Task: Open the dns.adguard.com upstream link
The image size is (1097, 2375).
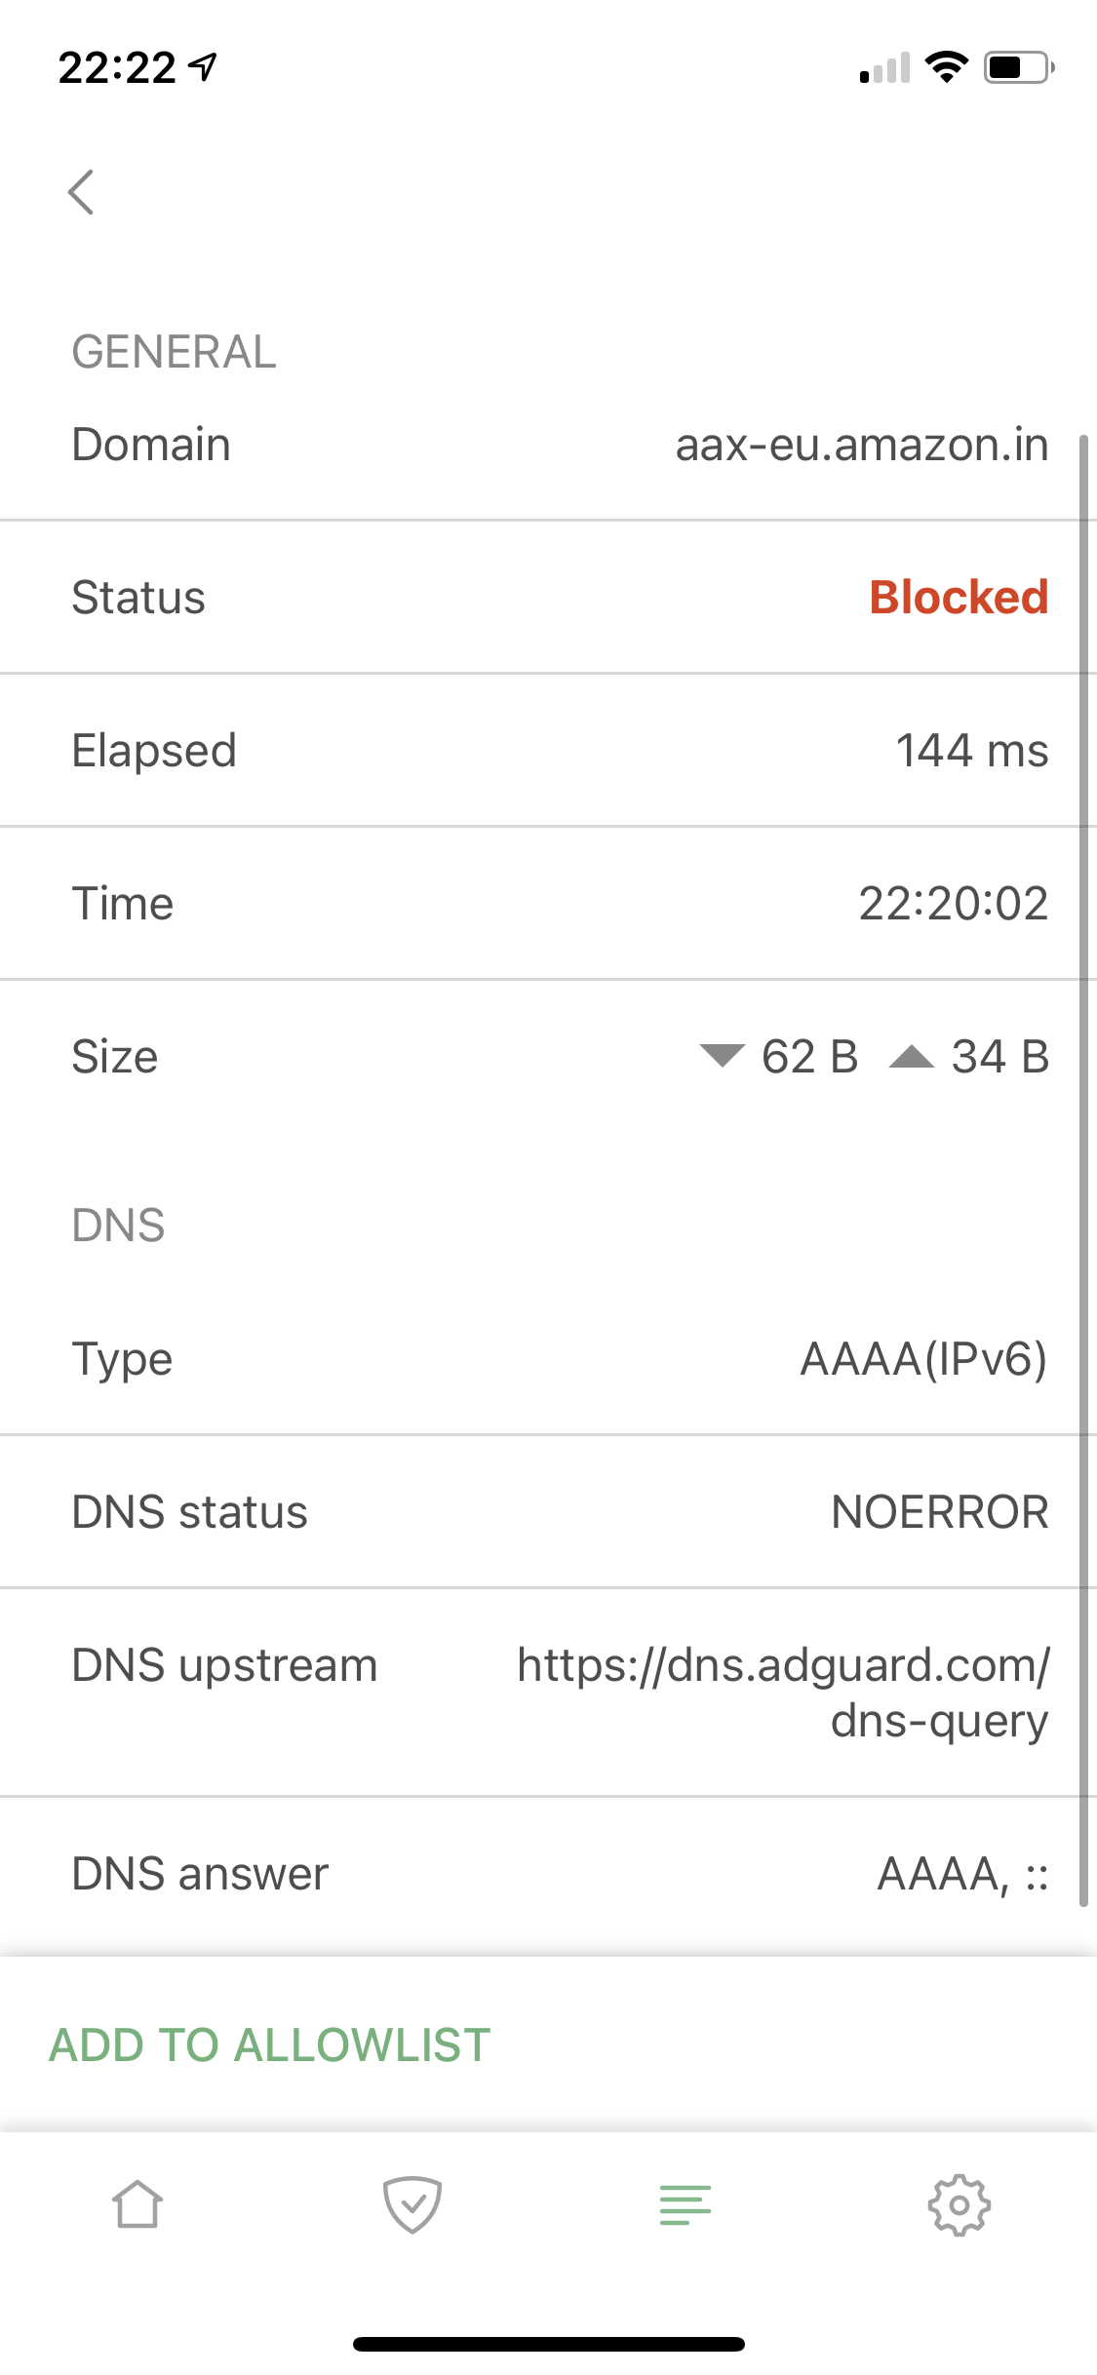Action: pos(782,1692)
